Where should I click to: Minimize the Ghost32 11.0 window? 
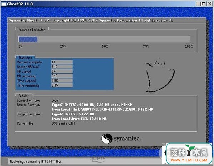[198, 4]
